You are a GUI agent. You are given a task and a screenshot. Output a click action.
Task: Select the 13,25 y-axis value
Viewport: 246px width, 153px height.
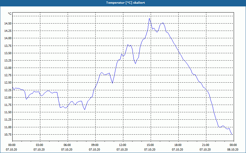coord(8,60)
